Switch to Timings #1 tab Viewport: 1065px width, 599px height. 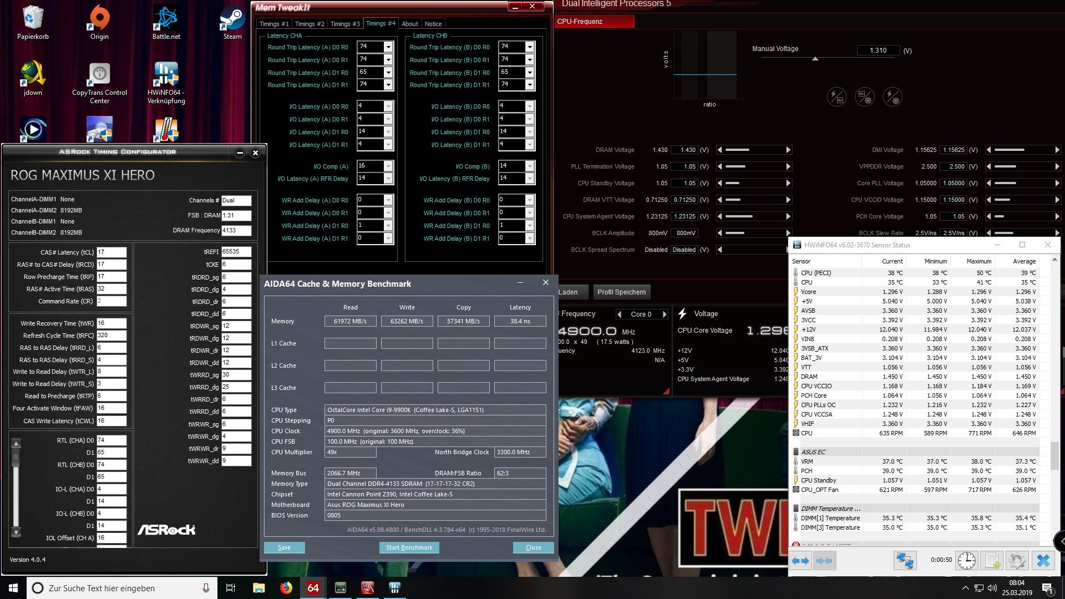(274, 24)
